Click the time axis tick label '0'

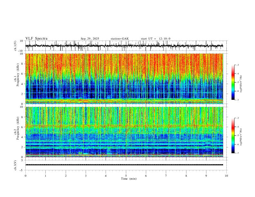click(25, 176)
